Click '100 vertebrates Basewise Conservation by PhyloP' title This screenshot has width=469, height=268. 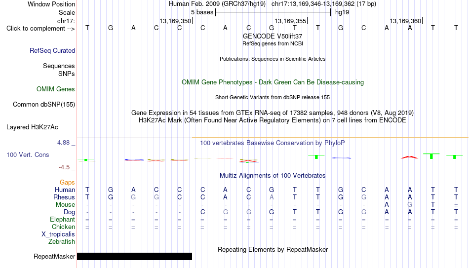point(273,143)
